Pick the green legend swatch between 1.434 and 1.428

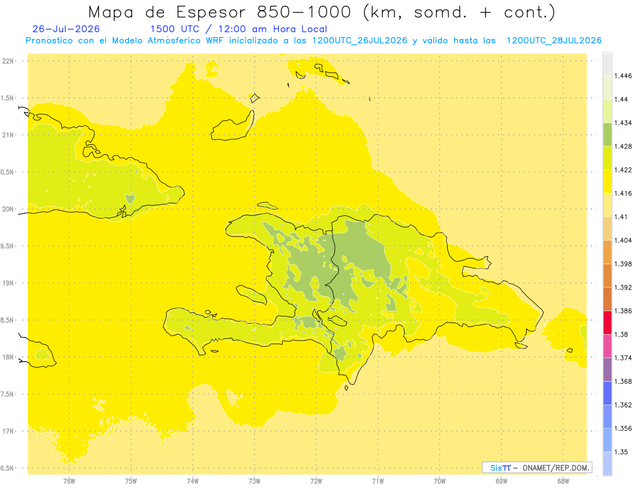(607, 134)
